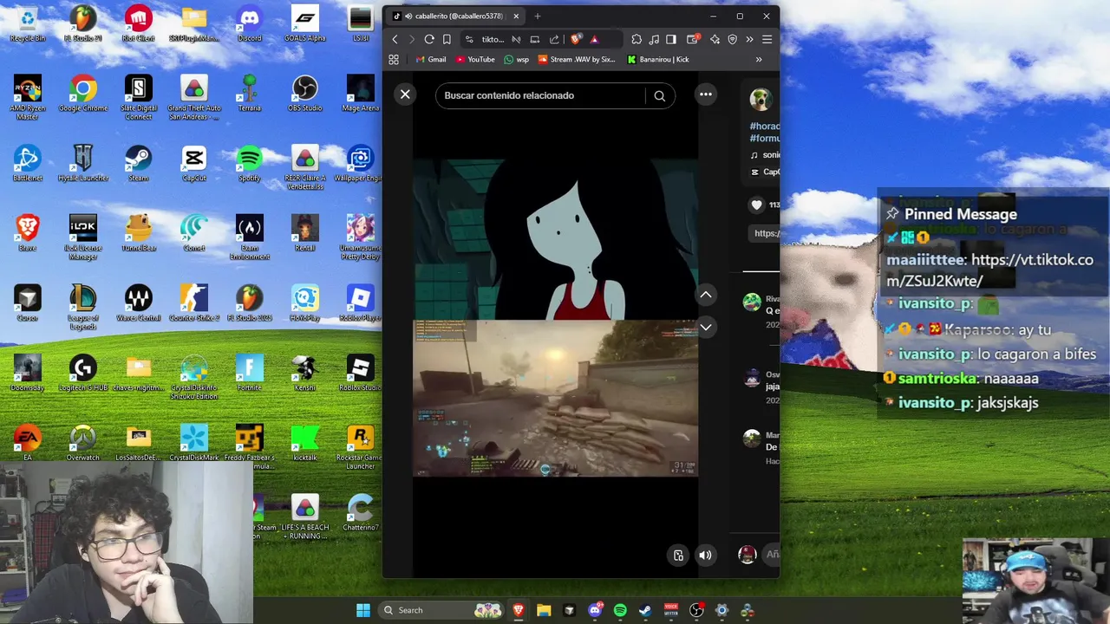Open the wsp WhatsApp bookmark

point(516,60)
